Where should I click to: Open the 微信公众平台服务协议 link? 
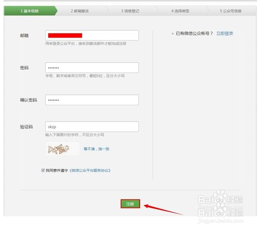(90, 170)
